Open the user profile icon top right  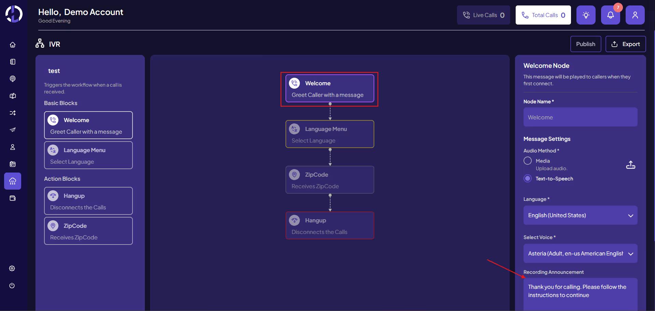pyautogui.click(x=635, y=15)
